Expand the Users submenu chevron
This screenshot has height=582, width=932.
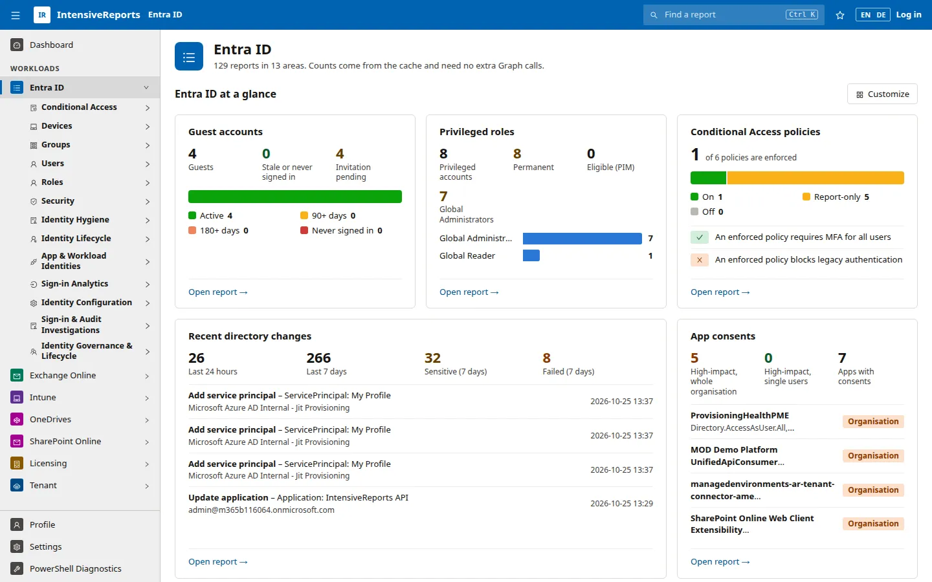pyautogui.click(x=148, y=164)
